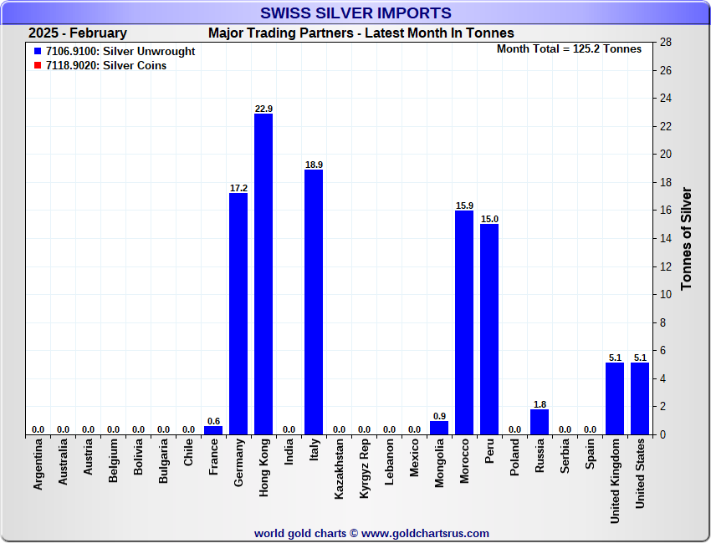Open the www.goldchartsrus.com link

(x=425, y=533)
